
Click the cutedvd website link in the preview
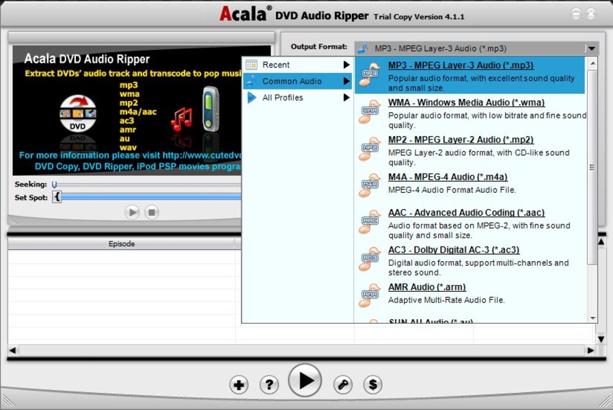click(x=202, y=155)
